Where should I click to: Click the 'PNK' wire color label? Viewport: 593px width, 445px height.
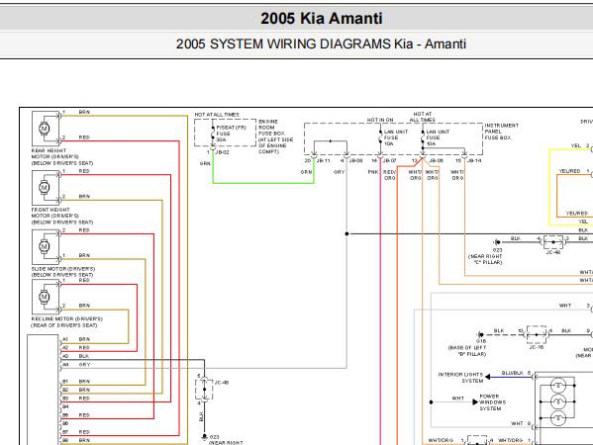click(x=373, y=172)
